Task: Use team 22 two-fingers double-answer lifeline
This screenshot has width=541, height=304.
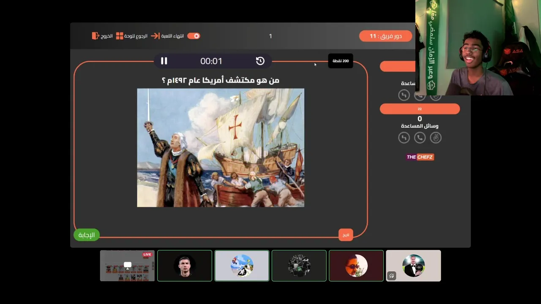Action: (x=435, y=138)
